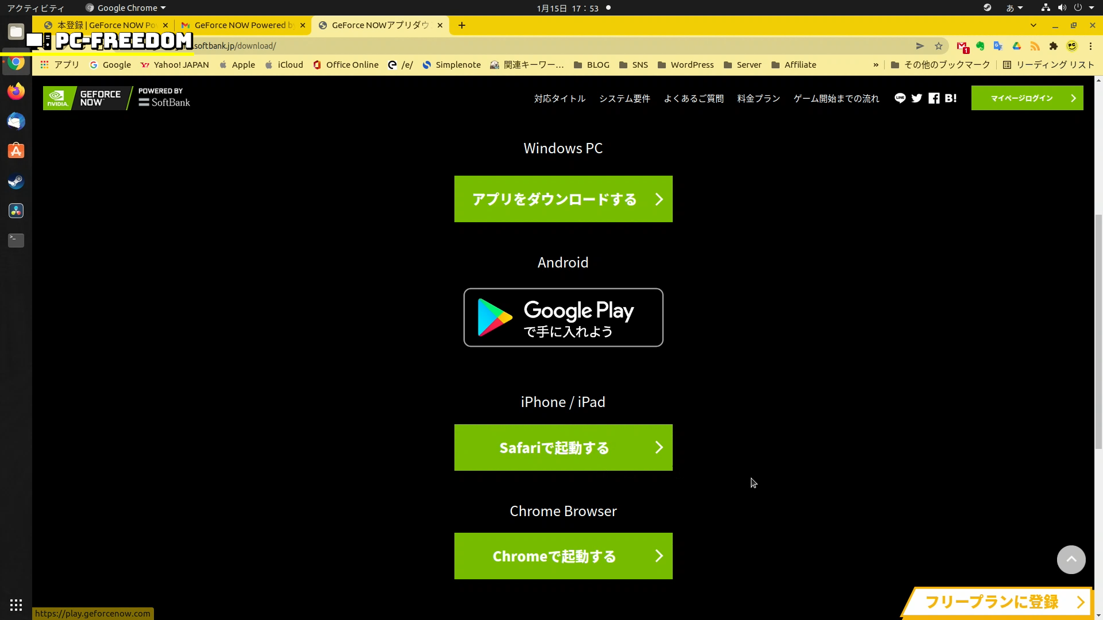
Task: Open Steam from the Ubuntu dock
Action: (16, 181)
